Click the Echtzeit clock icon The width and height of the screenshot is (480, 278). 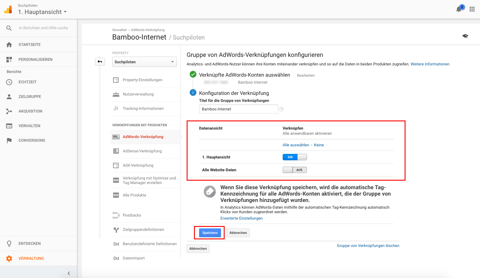pos(9,82)
